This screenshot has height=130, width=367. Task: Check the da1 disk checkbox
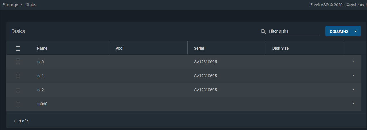[18, 76]
